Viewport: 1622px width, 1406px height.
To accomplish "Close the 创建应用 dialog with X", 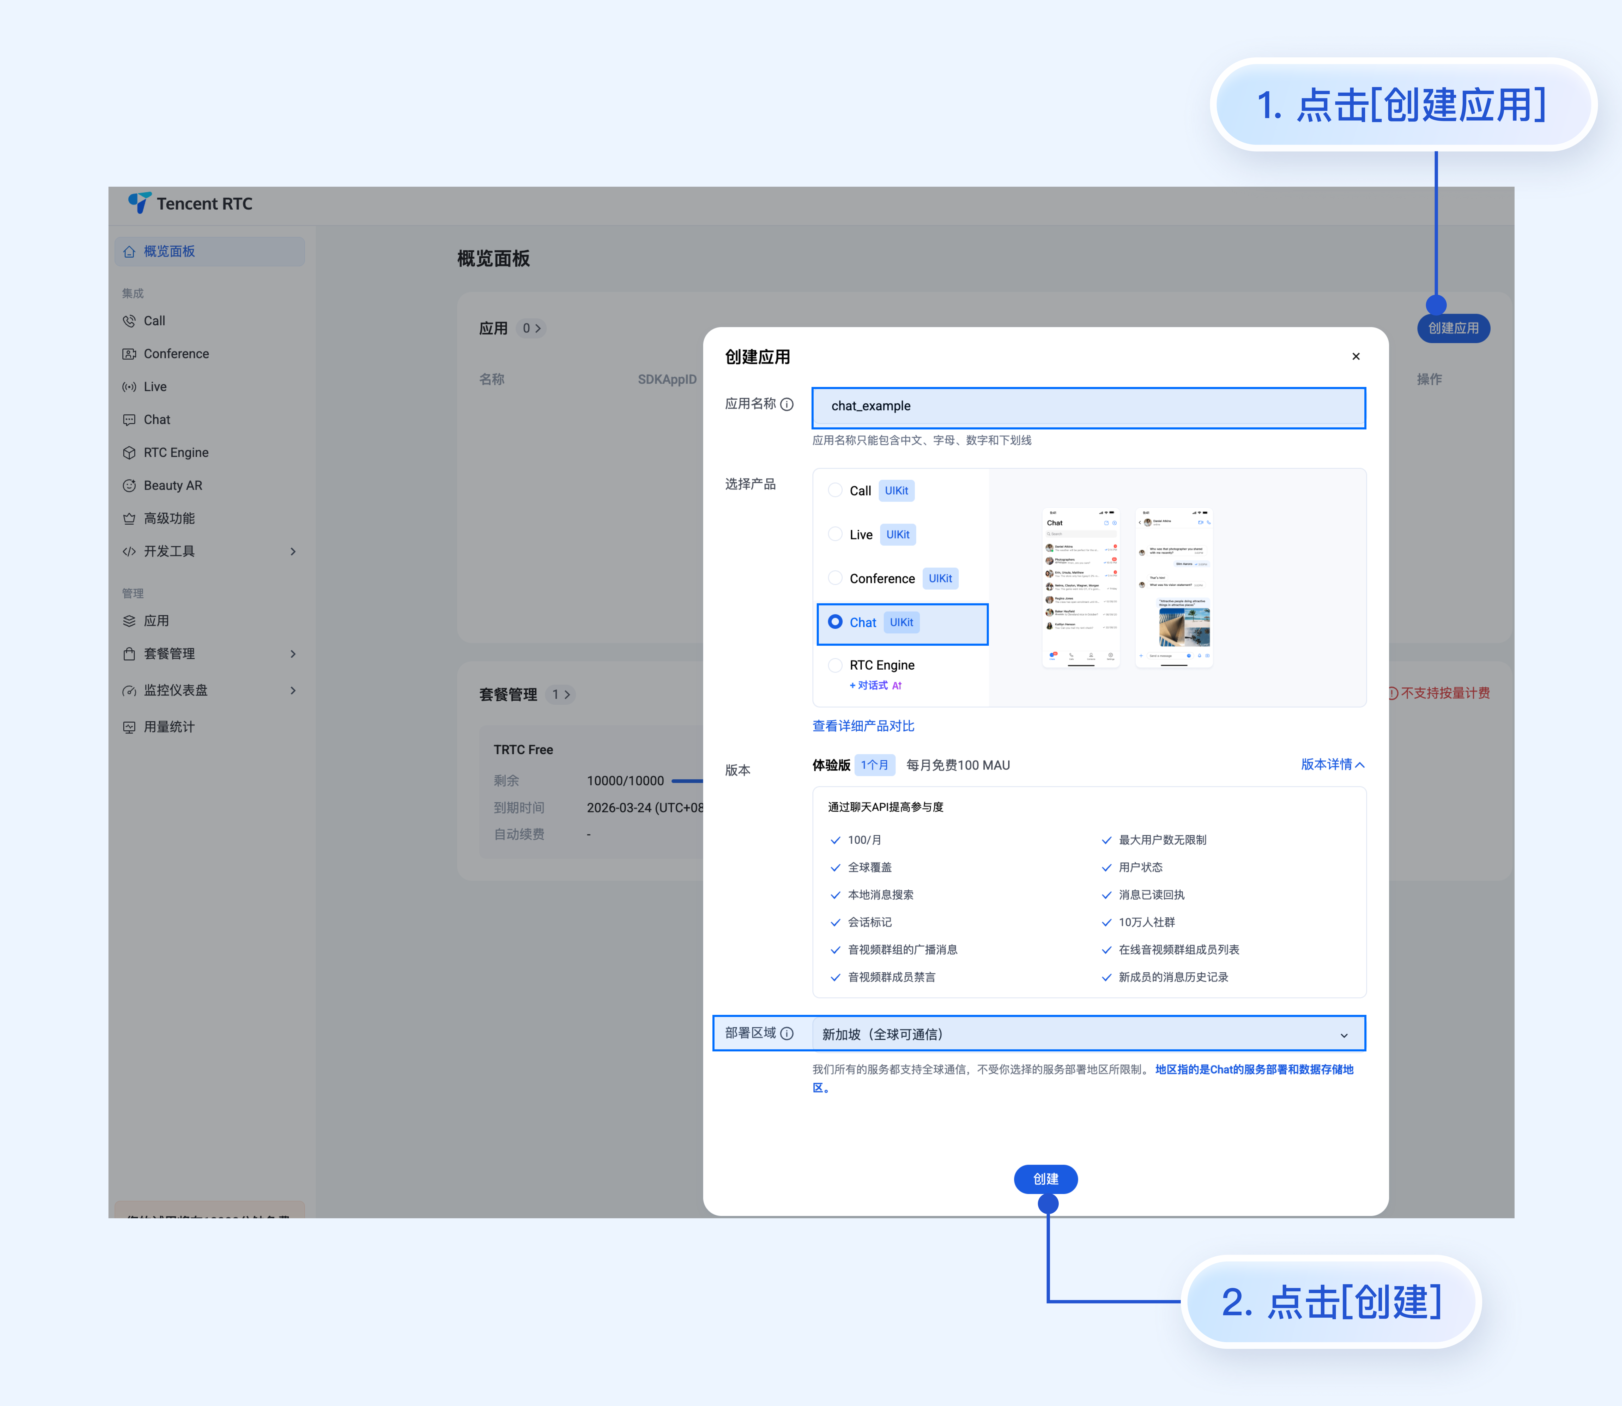I will point(1356,356).
